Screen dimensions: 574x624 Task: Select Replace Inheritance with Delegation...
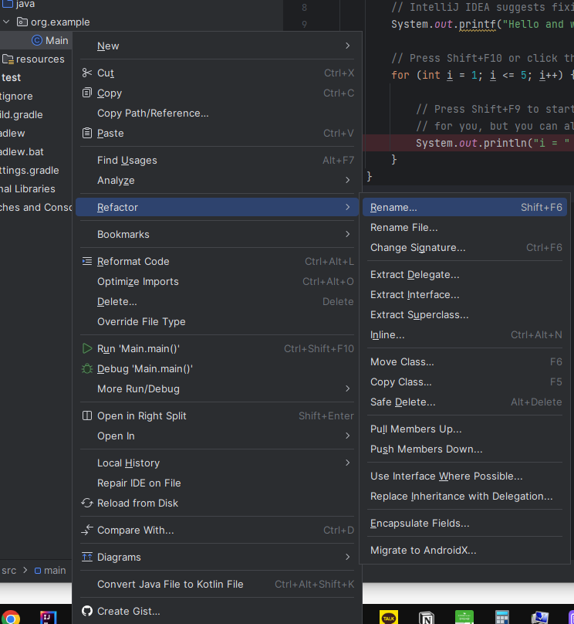click(464, 497)
